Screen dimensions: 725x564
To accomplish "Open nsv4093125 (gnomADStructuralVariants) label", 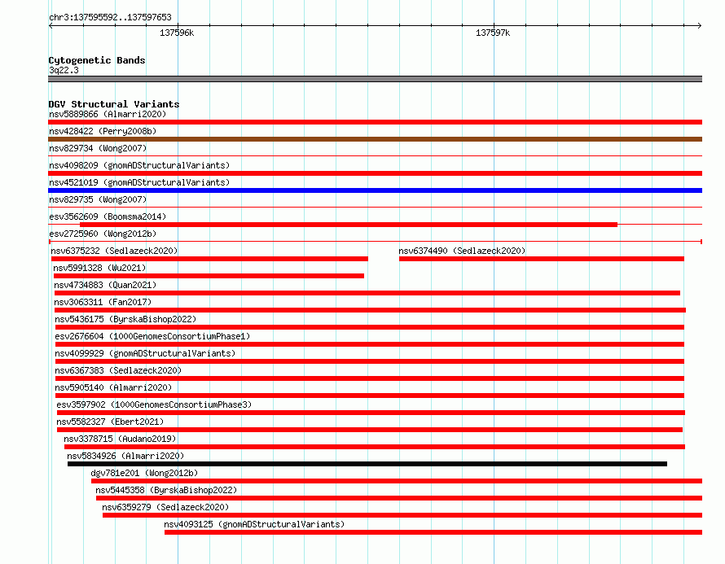I will pyautogui.click(x=254, y=524).
